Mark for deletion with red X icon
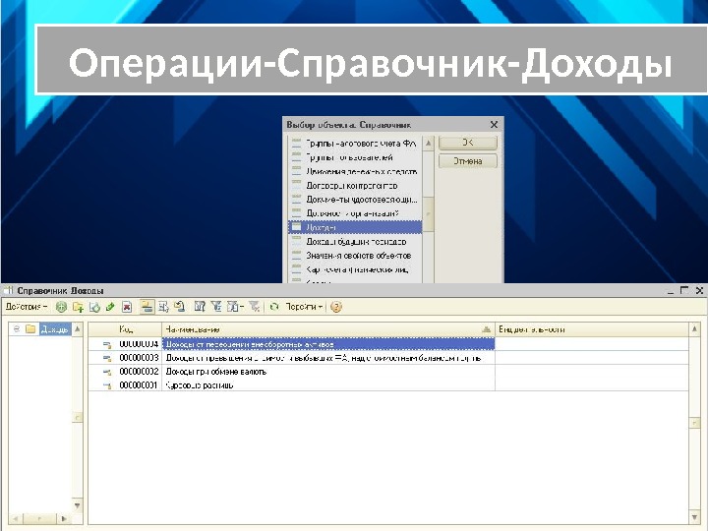 click(127, 307)
